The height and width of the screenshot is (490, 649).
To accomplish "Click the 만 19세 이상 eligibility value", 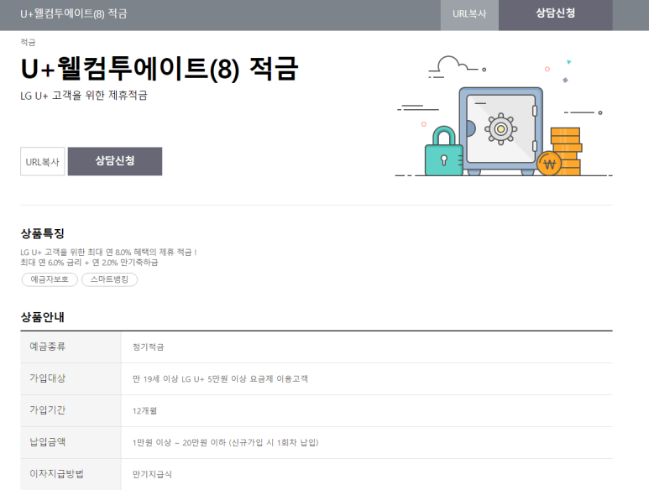I will 220,378.
